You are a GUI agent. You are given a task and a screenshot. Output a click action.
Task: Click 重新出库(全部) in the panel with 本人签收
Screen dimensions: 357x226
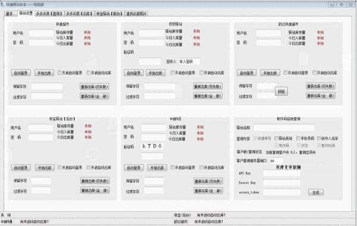pyautogui.click(x=208, y=96)
